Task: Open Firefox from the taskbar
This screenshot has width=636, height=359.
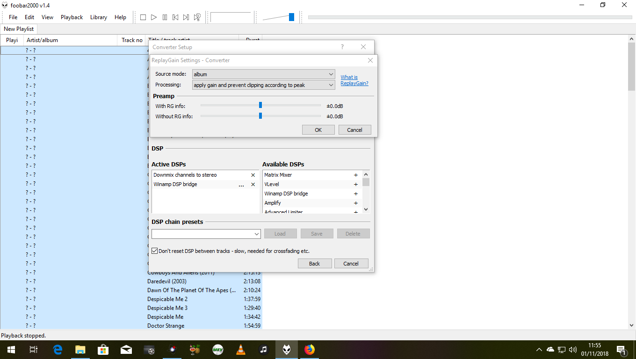Action: [309, 349]
